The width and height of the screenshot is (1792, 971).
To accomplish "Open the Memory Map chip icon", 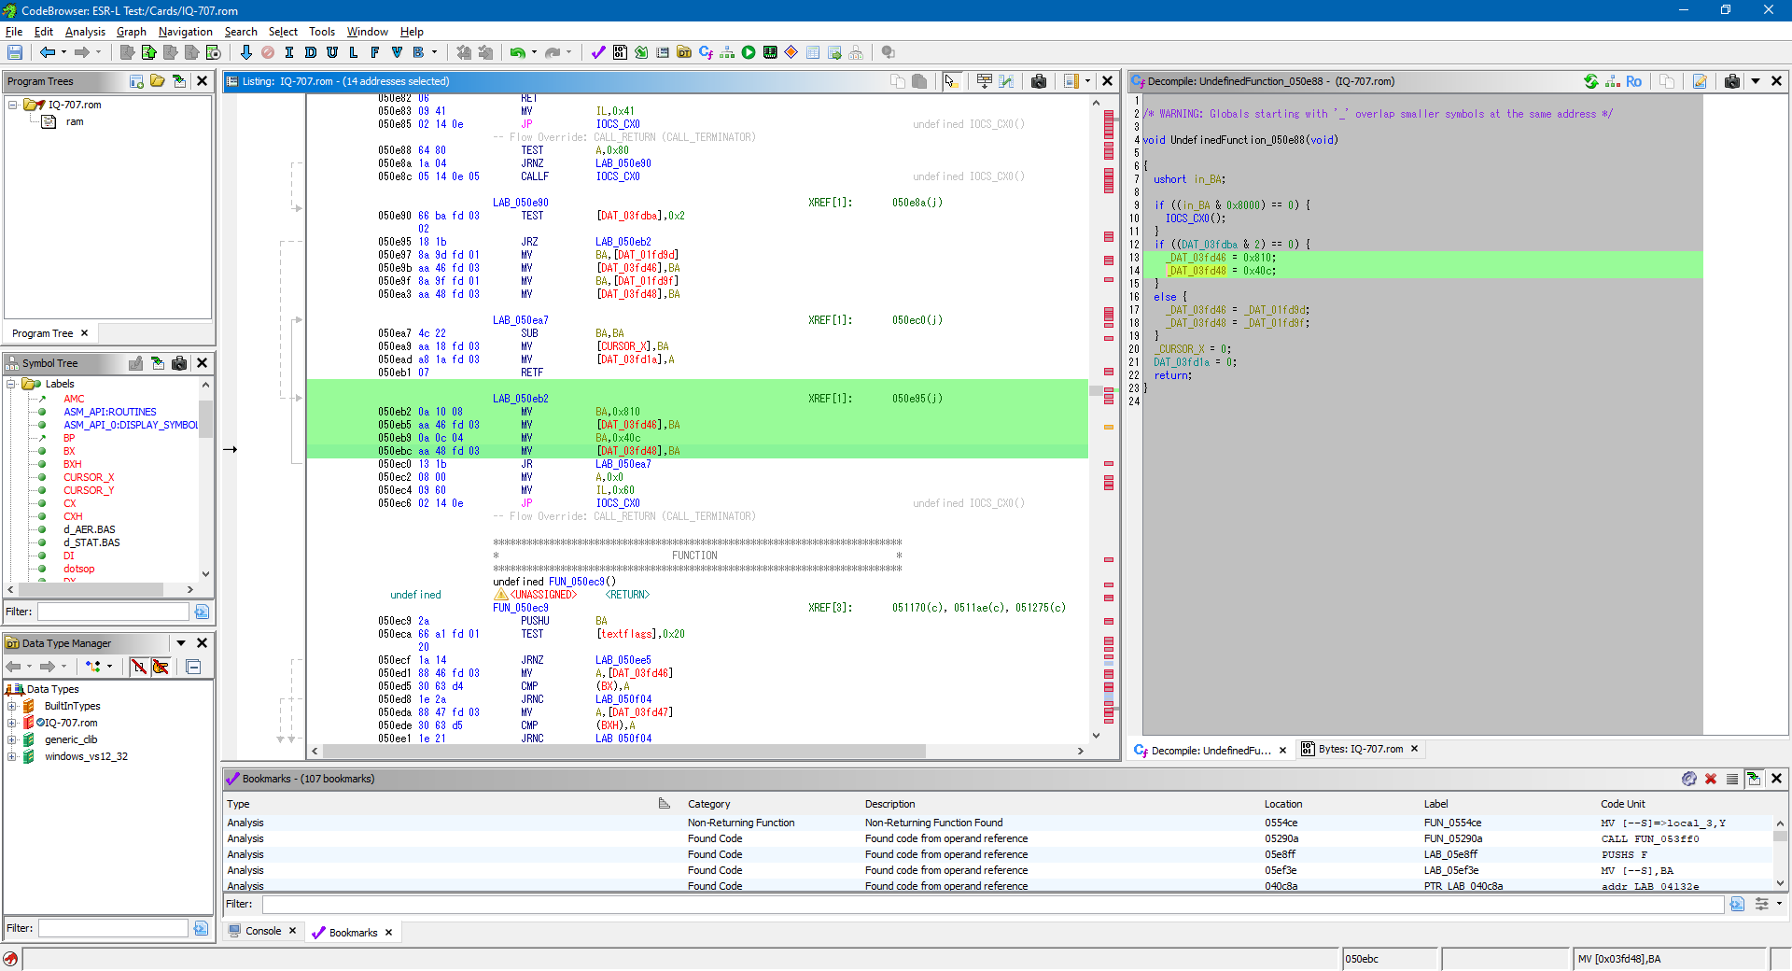I will point(770,52).
